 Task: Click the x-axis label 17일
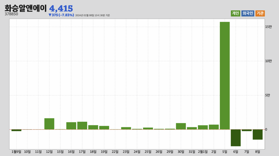coord(82,152)
